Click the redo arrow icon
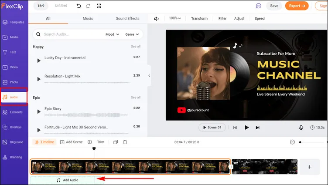328x185 pixels. pos(88,6)
